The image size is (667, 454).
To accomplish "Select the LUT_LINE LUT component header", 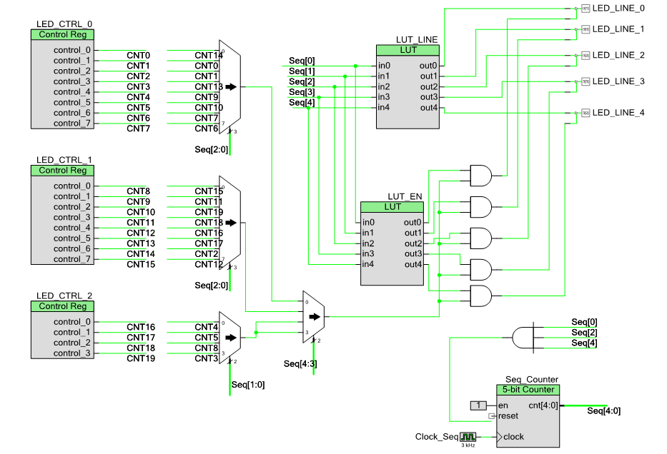I will coord(408,50).
